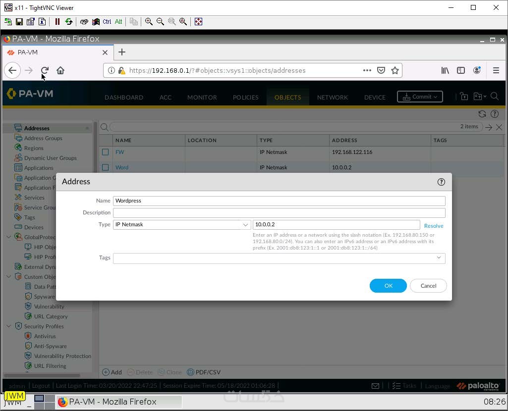Screen dimensions: 508x411
Task: Open TightVNC connection options icon
Action: pyautogui.click(x=30, y=22)
